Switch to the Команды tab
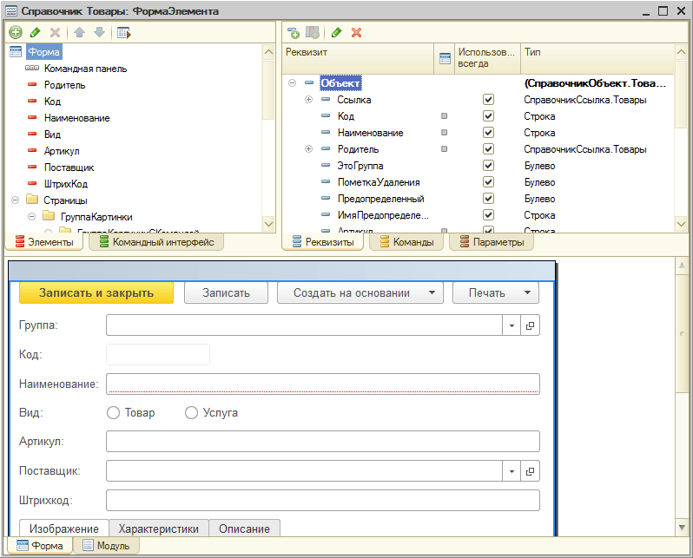Viewport: 693px width, 558px height. (407, 242)
